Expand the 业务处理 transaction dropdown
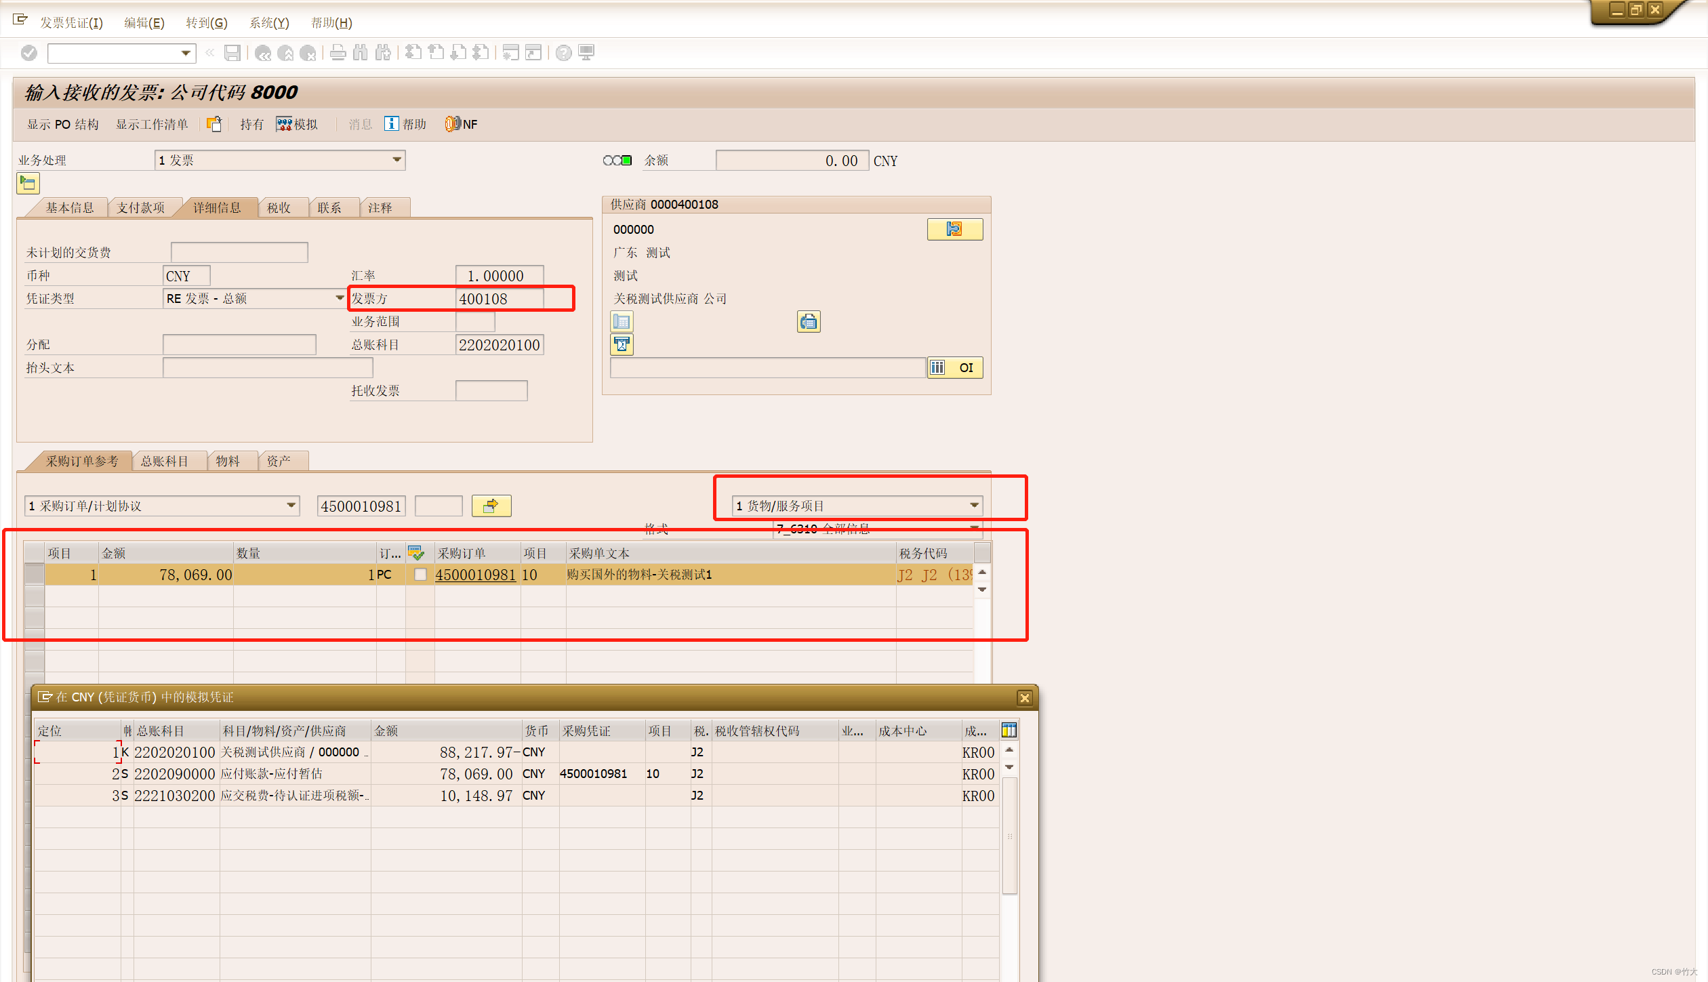This screenshot has height=982, width=1708. (x=397, y=160)
